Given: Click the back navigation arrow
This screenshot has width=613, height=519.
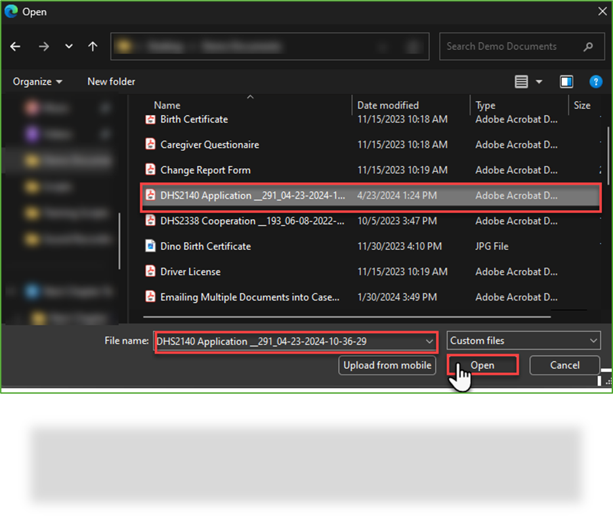Looking at the screenshot, I should tap(14, 46).
